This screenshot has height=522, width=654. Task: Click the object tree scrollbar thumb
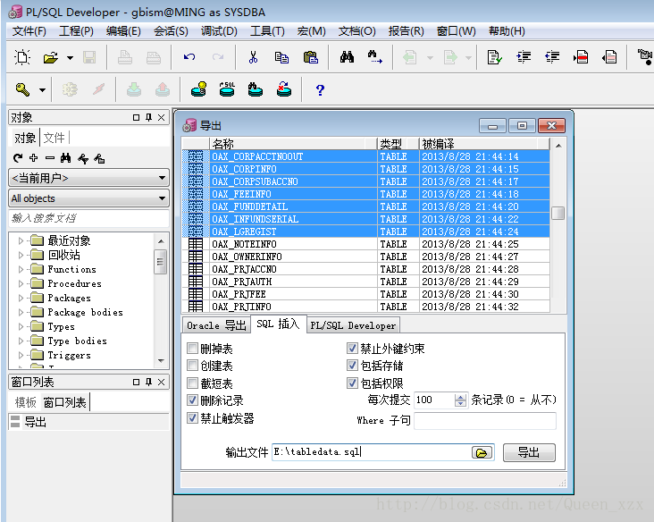coord(160,262)
